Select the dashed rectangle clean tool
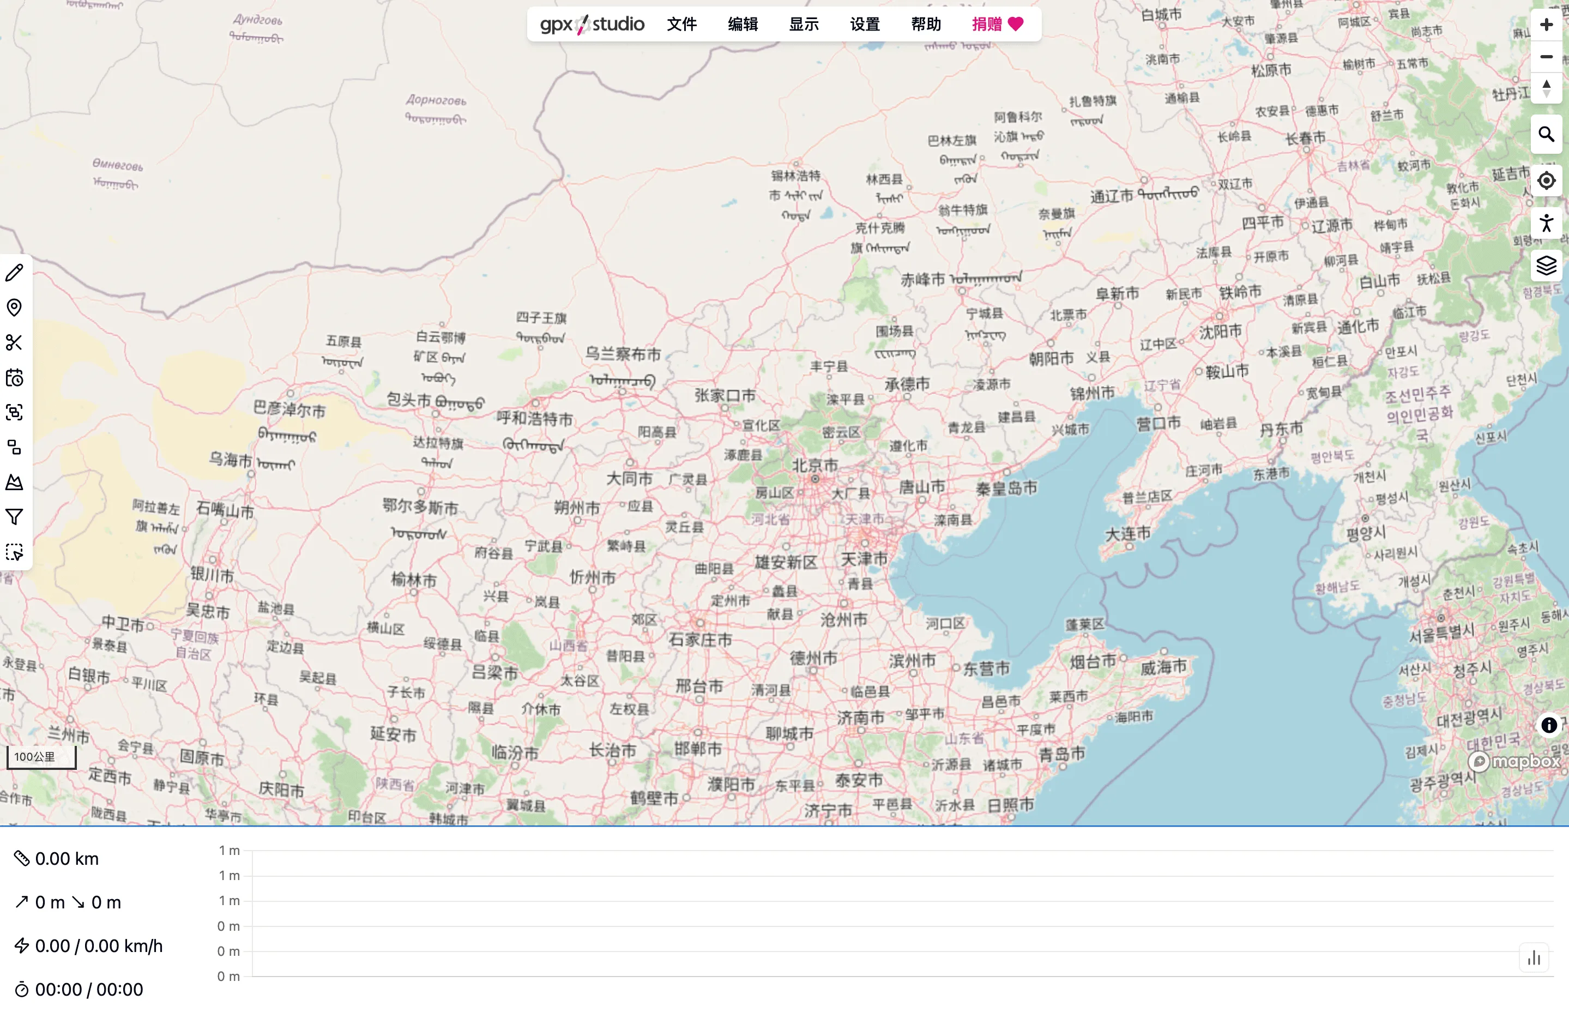 (x=15, y=552)
